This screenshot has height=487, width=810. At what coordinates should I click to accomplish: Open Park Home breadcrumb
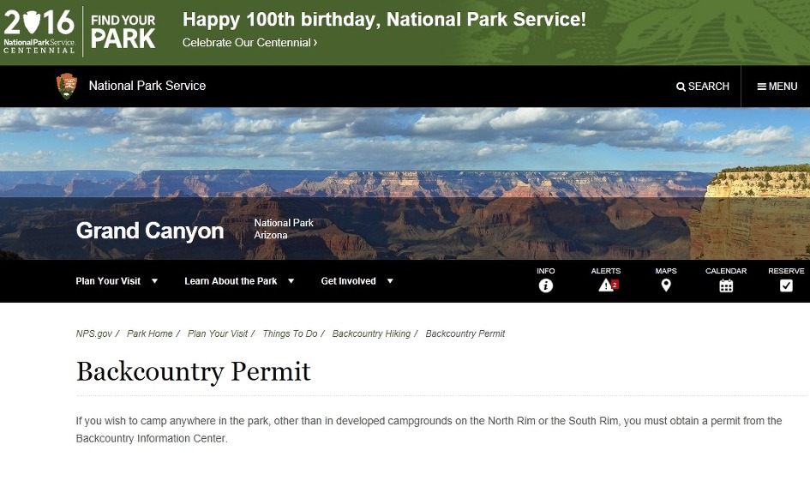(x=149, y=334)
